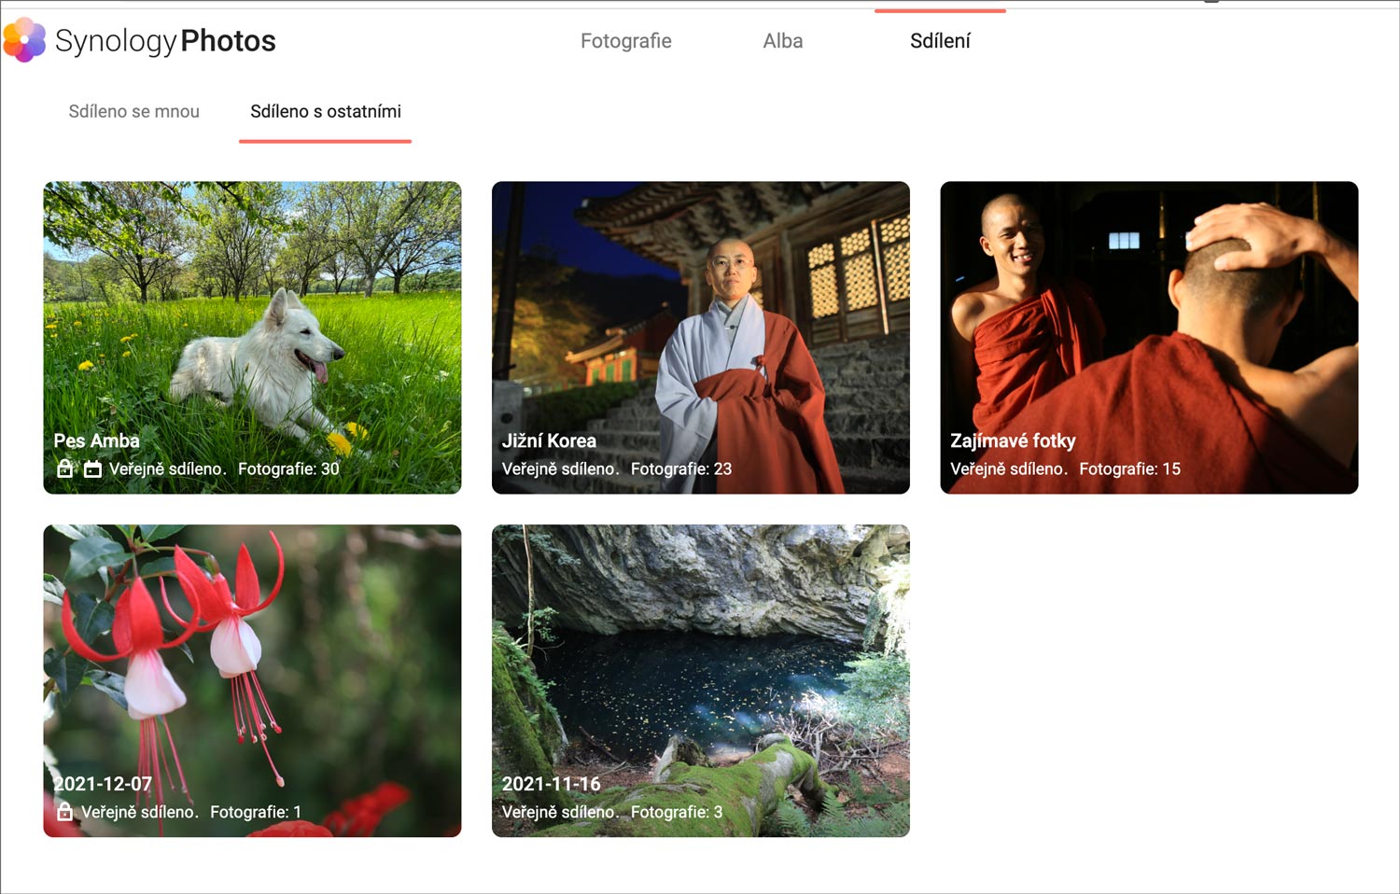This screenshot has height=894, width=1400.
Task: Click the Zajímavé fotky album title
Action: (1013, 440)
